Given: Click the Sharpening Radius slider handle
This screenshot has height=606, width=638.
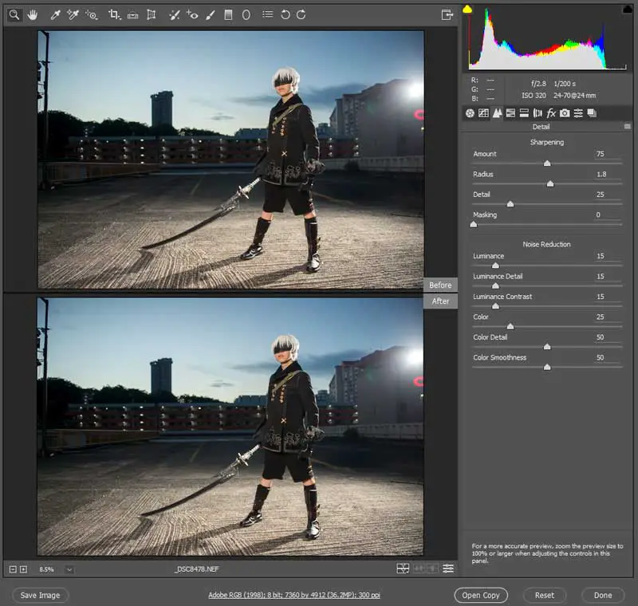Looking at the screenshot, I should coord(550,184).
